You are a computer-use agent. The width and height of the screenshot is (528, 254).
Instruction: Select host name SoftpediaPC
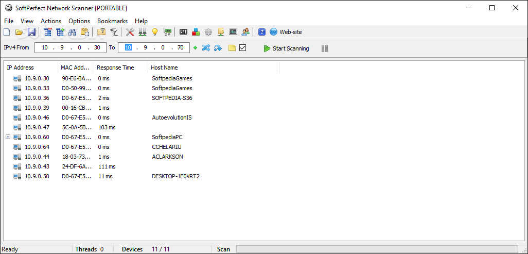[167, 137]
